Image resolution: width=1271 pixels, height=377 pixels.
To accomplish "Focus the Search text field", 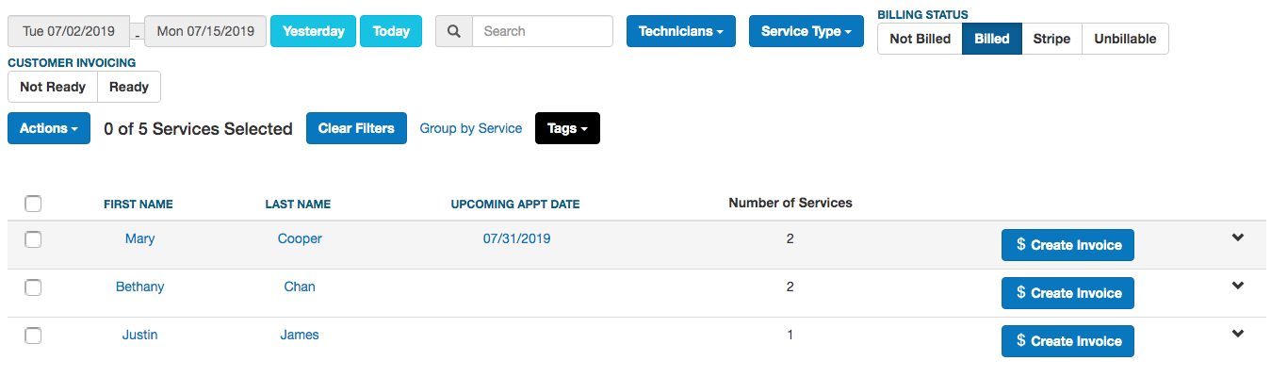I will click(x=542, y=31).
